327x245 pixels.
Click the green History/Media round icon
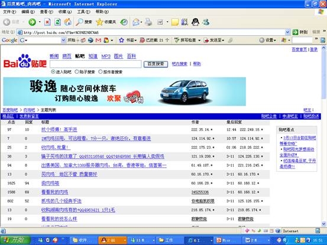pos(124,22)
